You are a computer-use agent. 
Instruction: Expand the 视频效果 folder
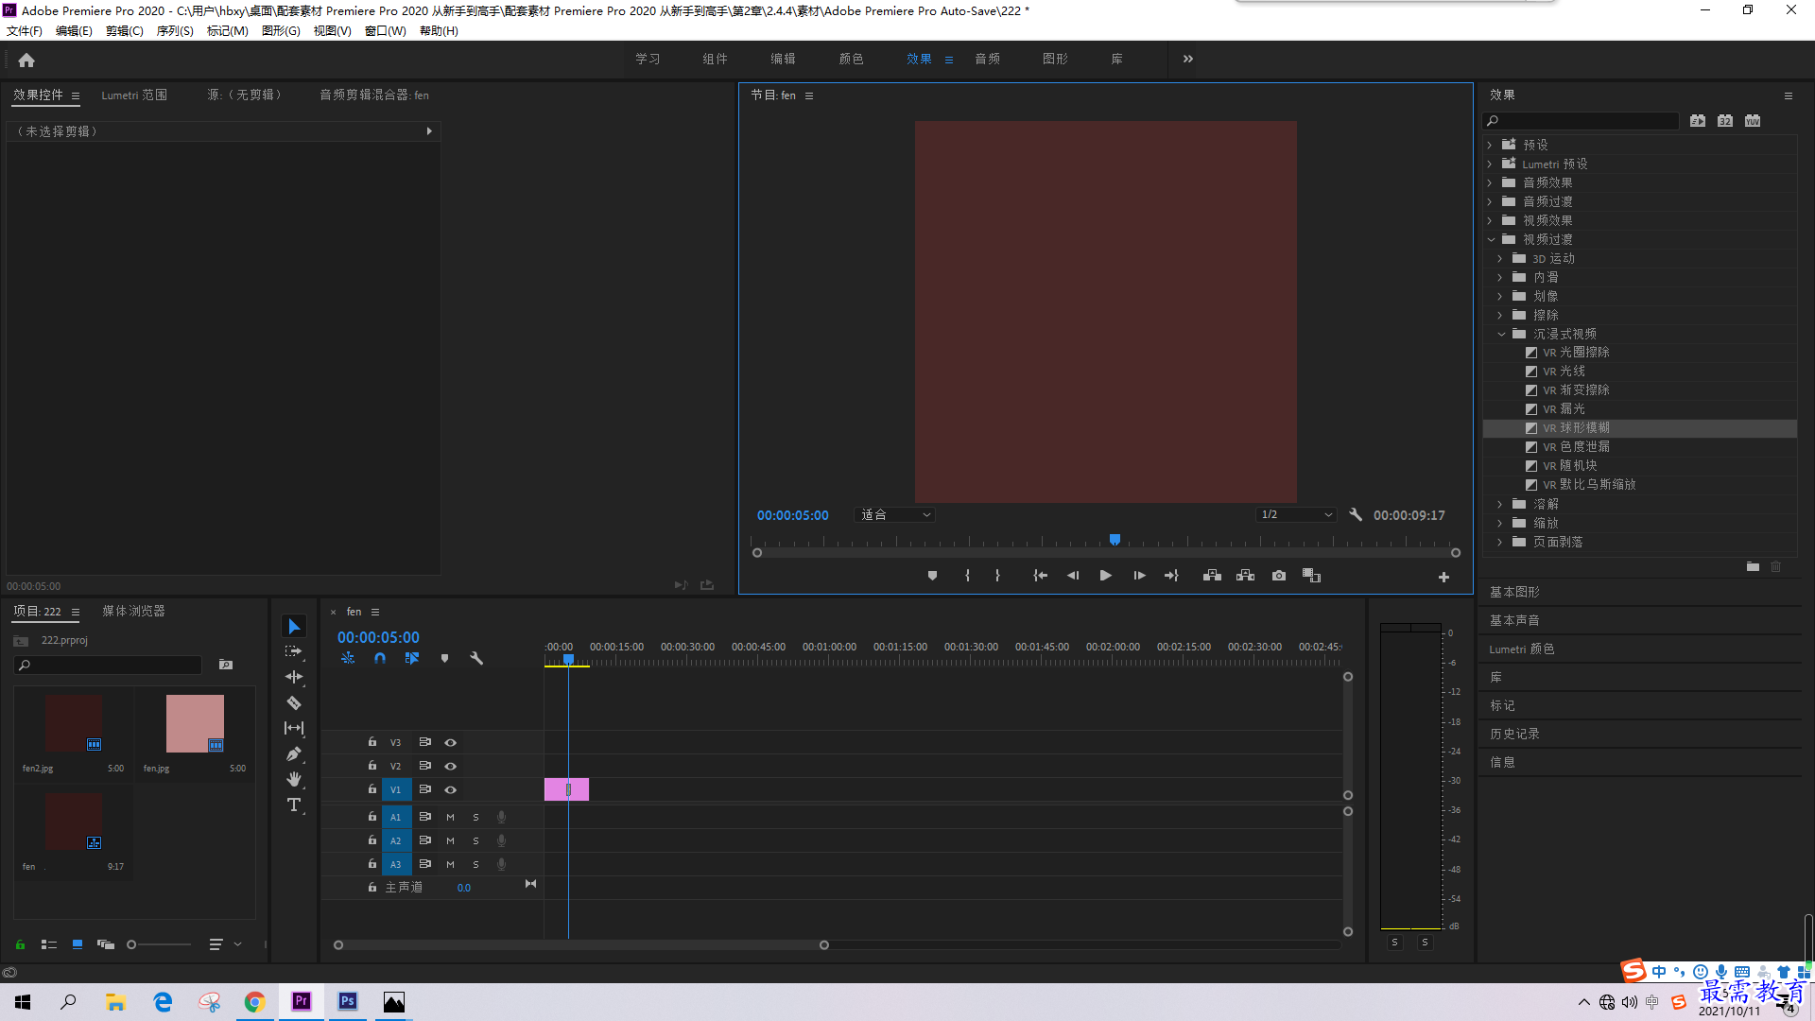pos(1490,220)
